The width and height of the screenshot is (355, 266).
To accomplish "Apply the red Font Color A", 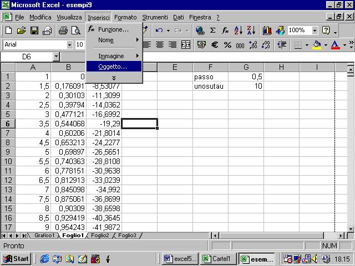I will (x=335, y=45).
